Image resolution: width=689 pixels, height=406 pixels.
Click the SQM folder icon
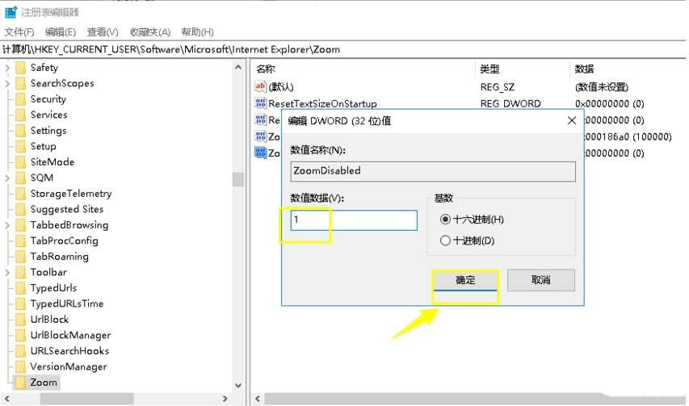(20, 178)
